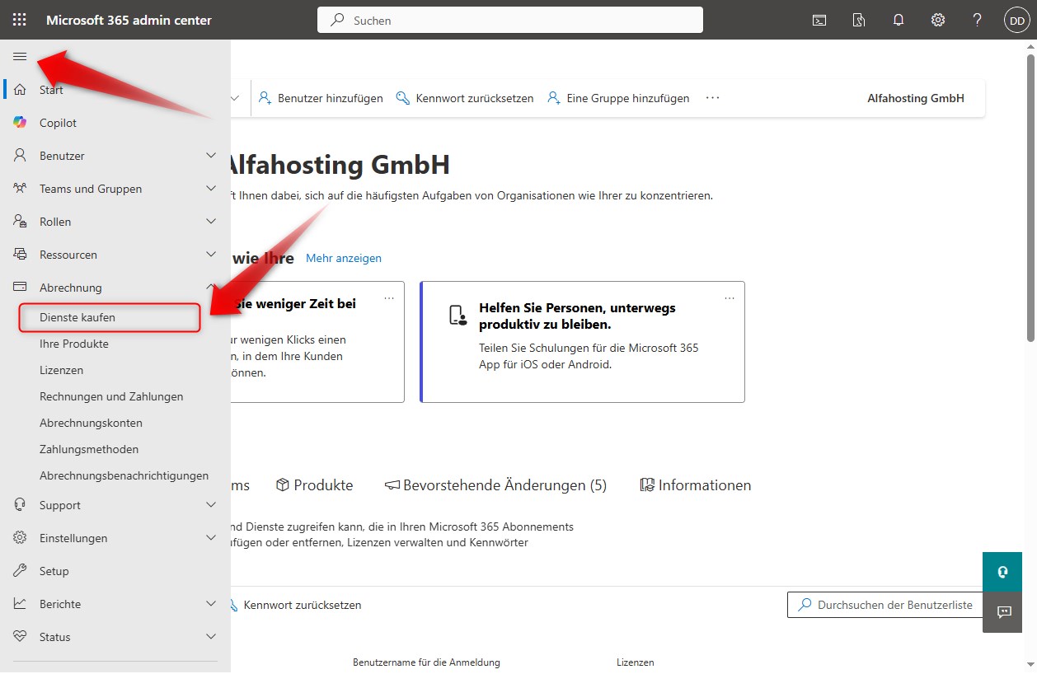The height and width of the screenshot is (674, 1037).
Task: Click the Rollen icon in the sidebar
Action: tap(21, 222)
